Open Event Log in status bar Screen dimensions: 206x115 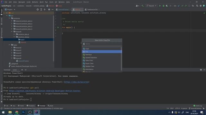(198, 106)
